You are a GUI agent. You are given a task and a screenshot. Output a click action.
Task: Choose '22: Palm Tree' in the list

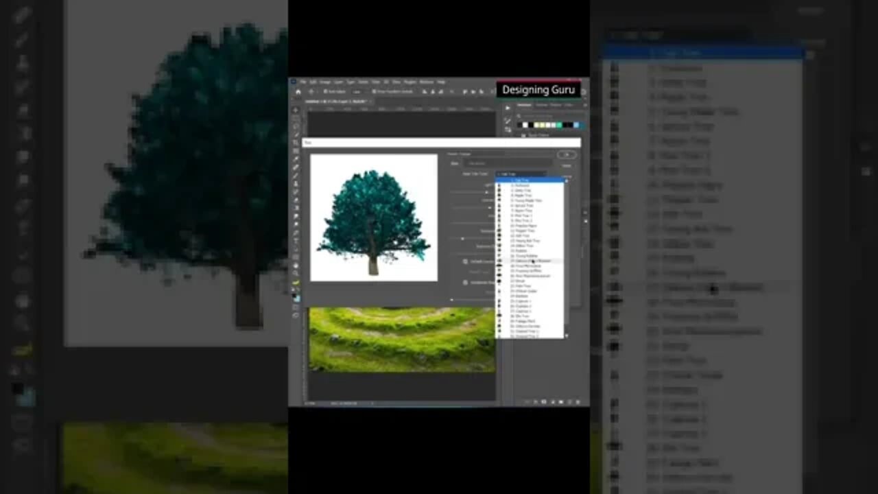(x=530, y=286)
